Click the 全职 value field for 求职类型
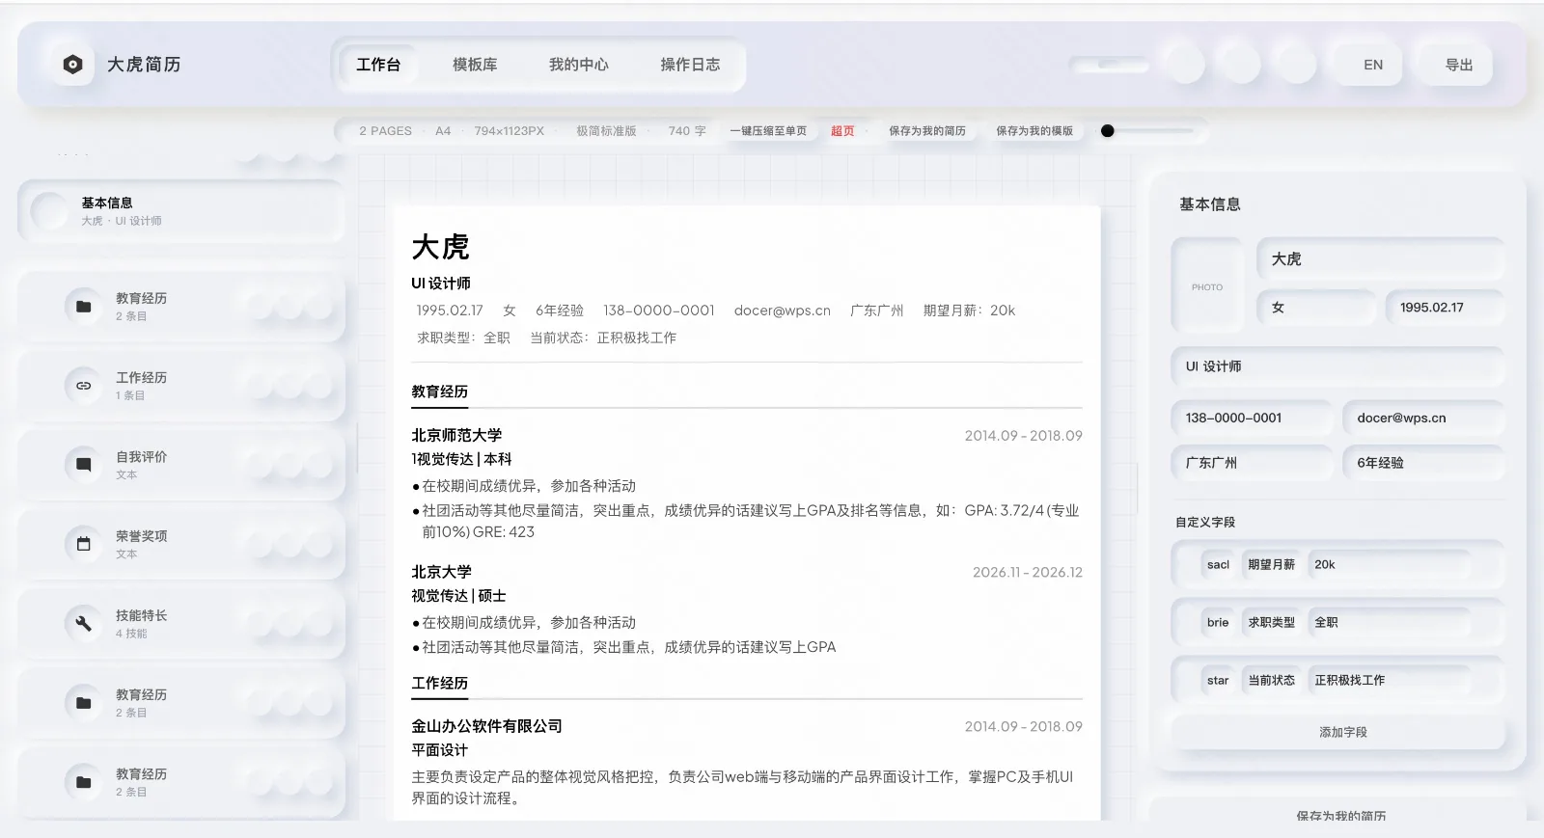1544x838 pixels. [1390, 623]
